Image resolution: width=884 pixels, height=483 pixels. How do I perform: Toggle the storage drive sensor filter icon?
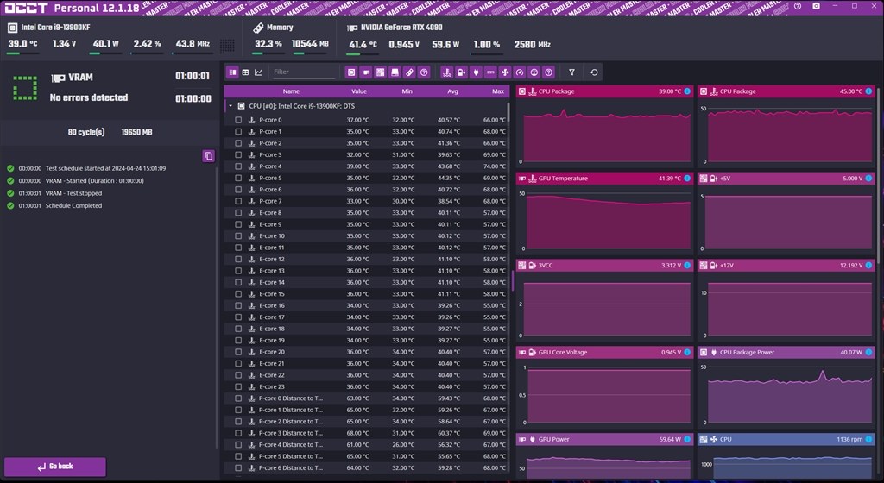pos(395,72)
